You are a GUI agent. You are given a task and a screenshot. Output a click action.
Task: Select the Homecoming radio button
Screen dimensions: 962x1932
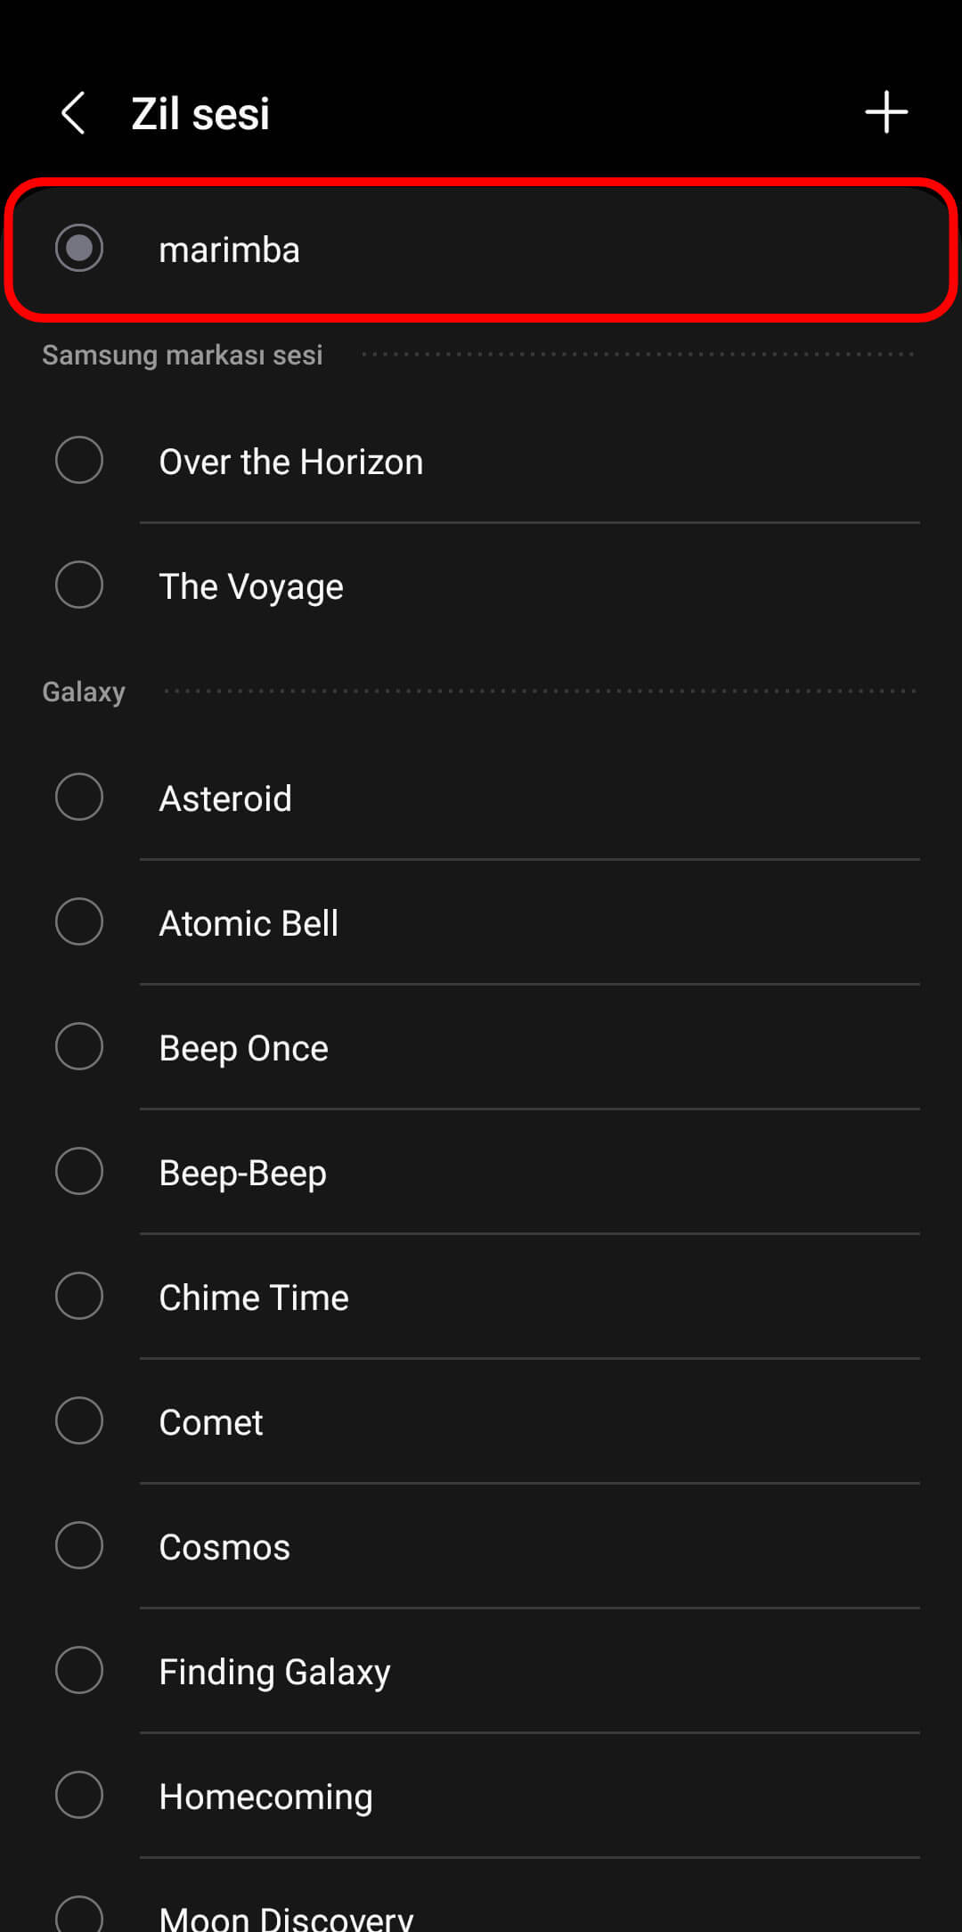tap(79, 1795)
